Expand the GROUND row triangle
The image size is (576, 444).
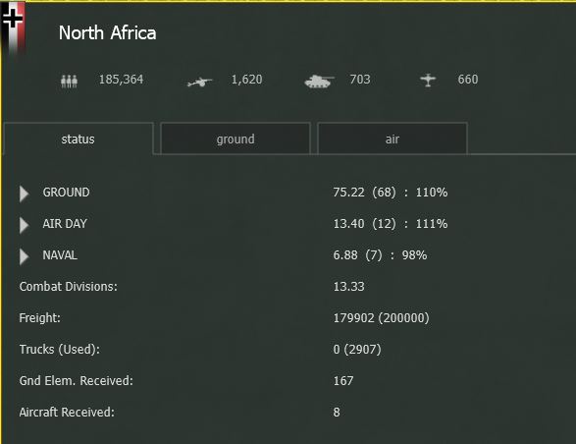point(24,194)
